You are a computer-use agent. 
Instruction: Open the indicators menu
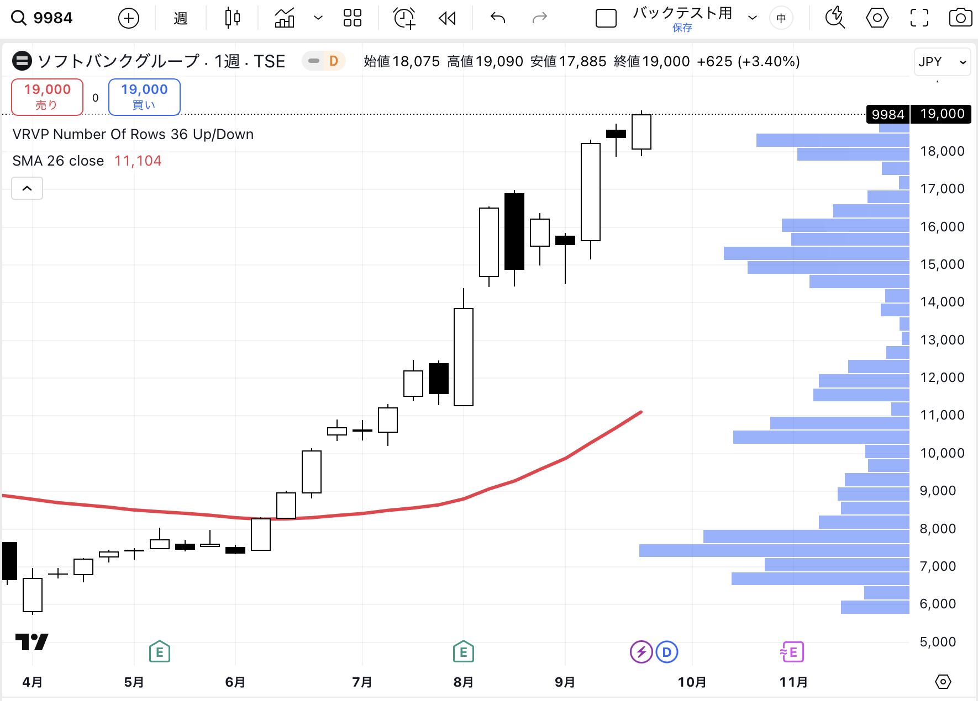pyautogui.click(x=285, y=18)
